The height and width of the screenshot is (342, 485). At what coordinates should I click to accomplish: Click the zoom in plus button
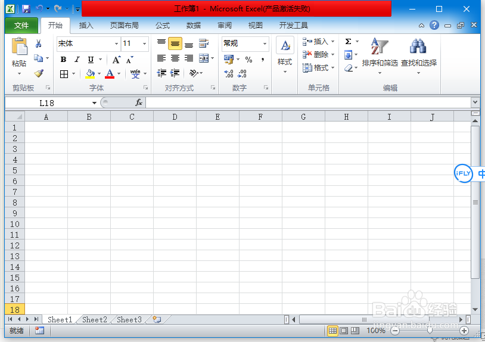[464, 331]
